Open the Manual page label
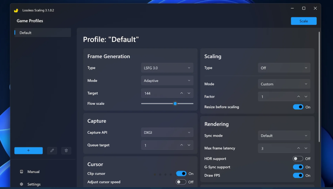333x189 pixels. tap(33, 172)
